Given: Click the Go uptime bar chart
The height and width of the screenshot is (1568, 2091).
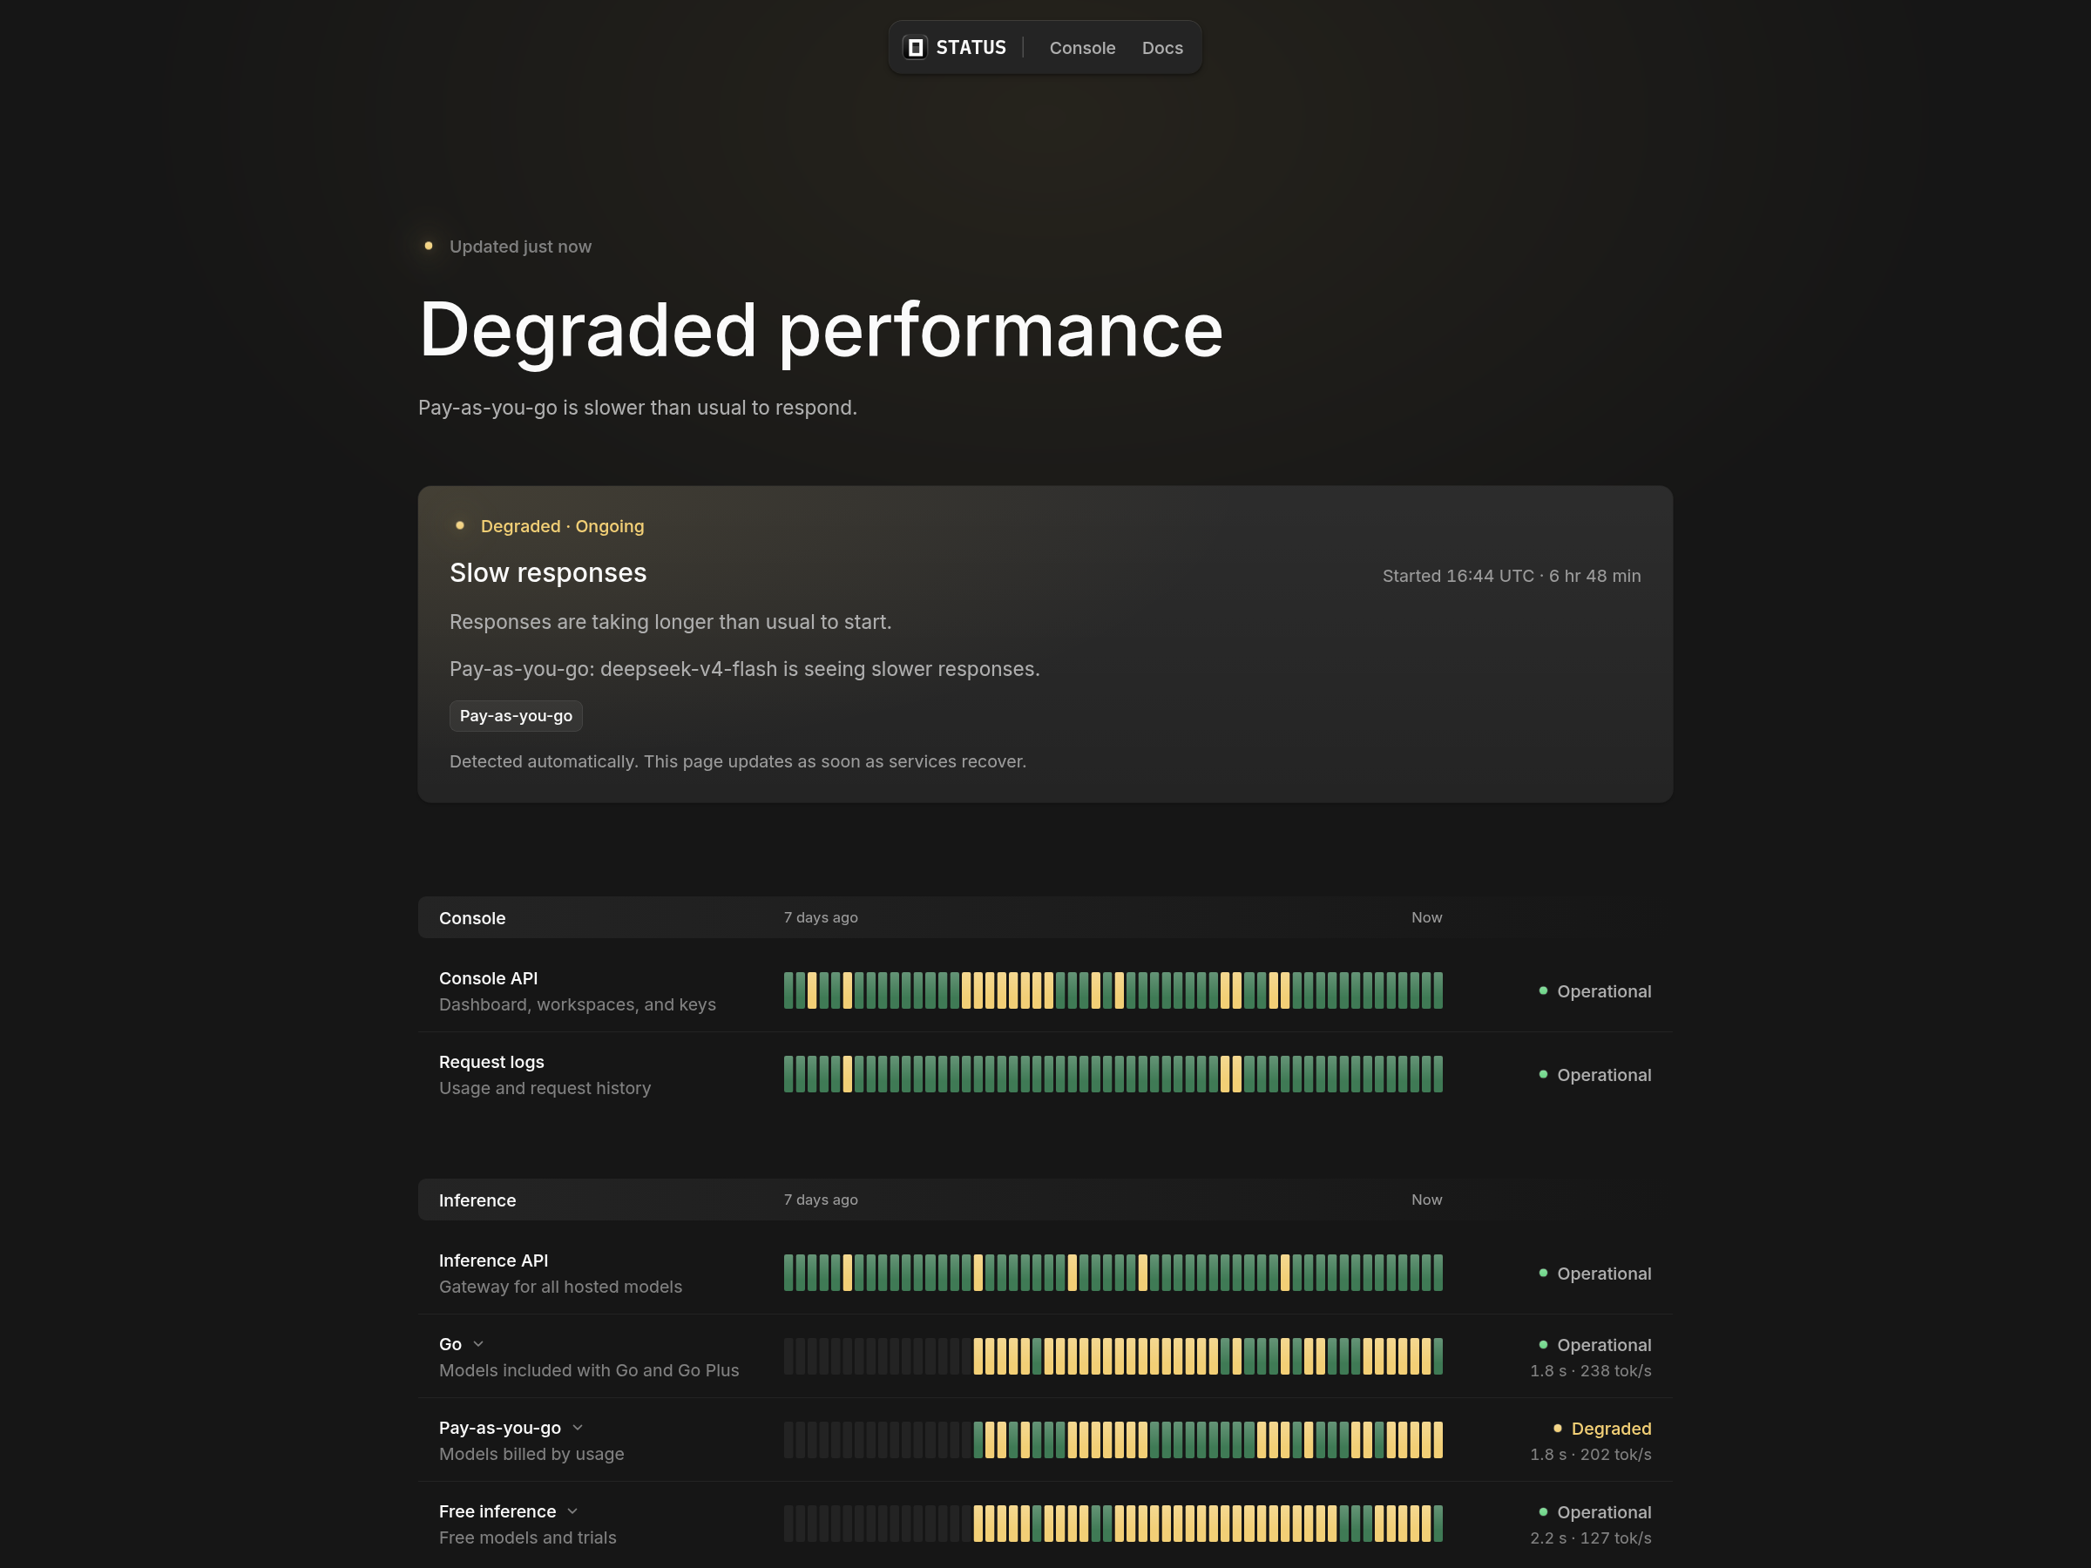Looking at the screenshot, I should pos(1113,1356).
